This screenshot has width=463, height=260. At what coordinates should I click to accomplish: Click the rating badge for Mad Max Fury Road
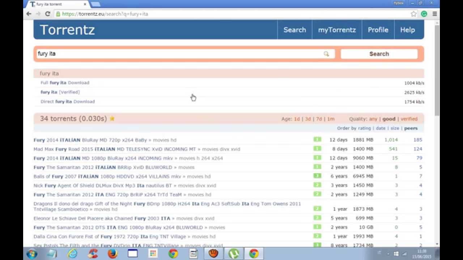[x=317, y=148]
